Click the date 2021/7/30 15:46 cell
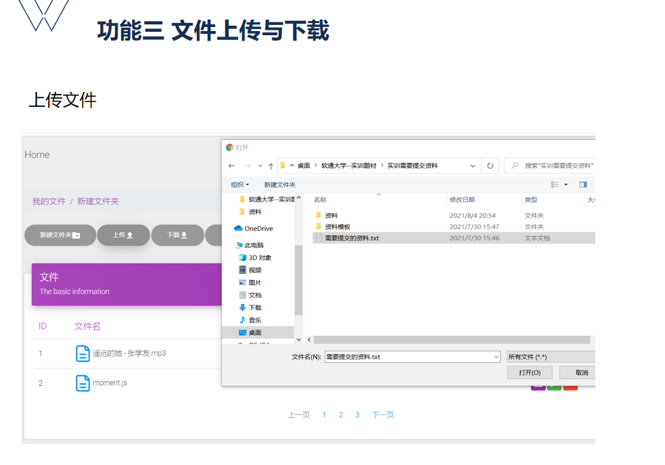 474,238
